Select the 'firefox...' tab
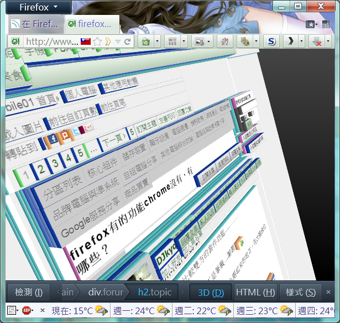This screenshot has width=340, height=323. (x=92, y=24)
